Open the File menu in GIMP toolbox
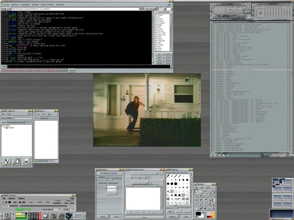Viewport: 294px width, 220px height. [197, 187]
